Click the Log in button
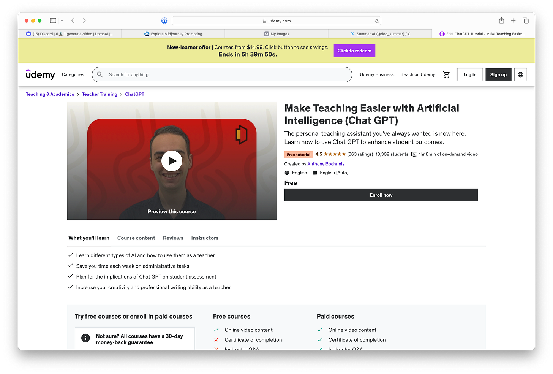Screen dimensions: 553x374 coord(470,74)
